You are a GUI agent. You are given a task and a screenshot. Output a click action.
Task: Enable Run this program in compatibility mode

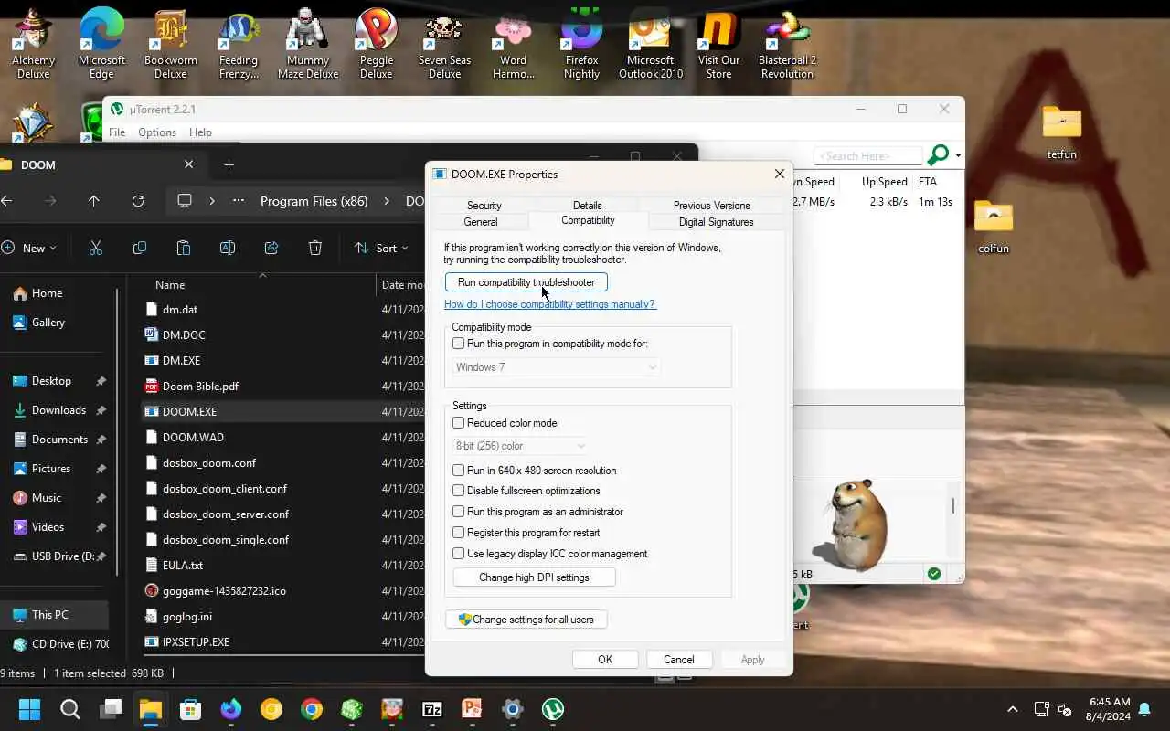[459, 344]
